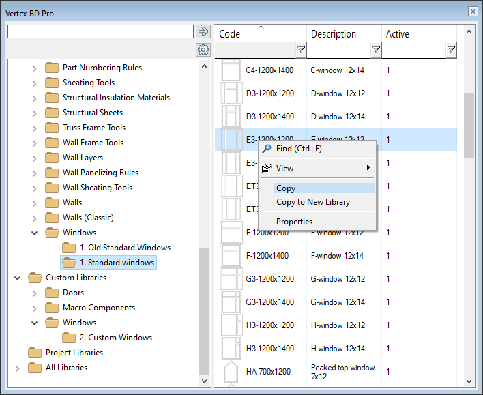Select the C4-1200x1400 window thumbnail

[x=231, y=70]
